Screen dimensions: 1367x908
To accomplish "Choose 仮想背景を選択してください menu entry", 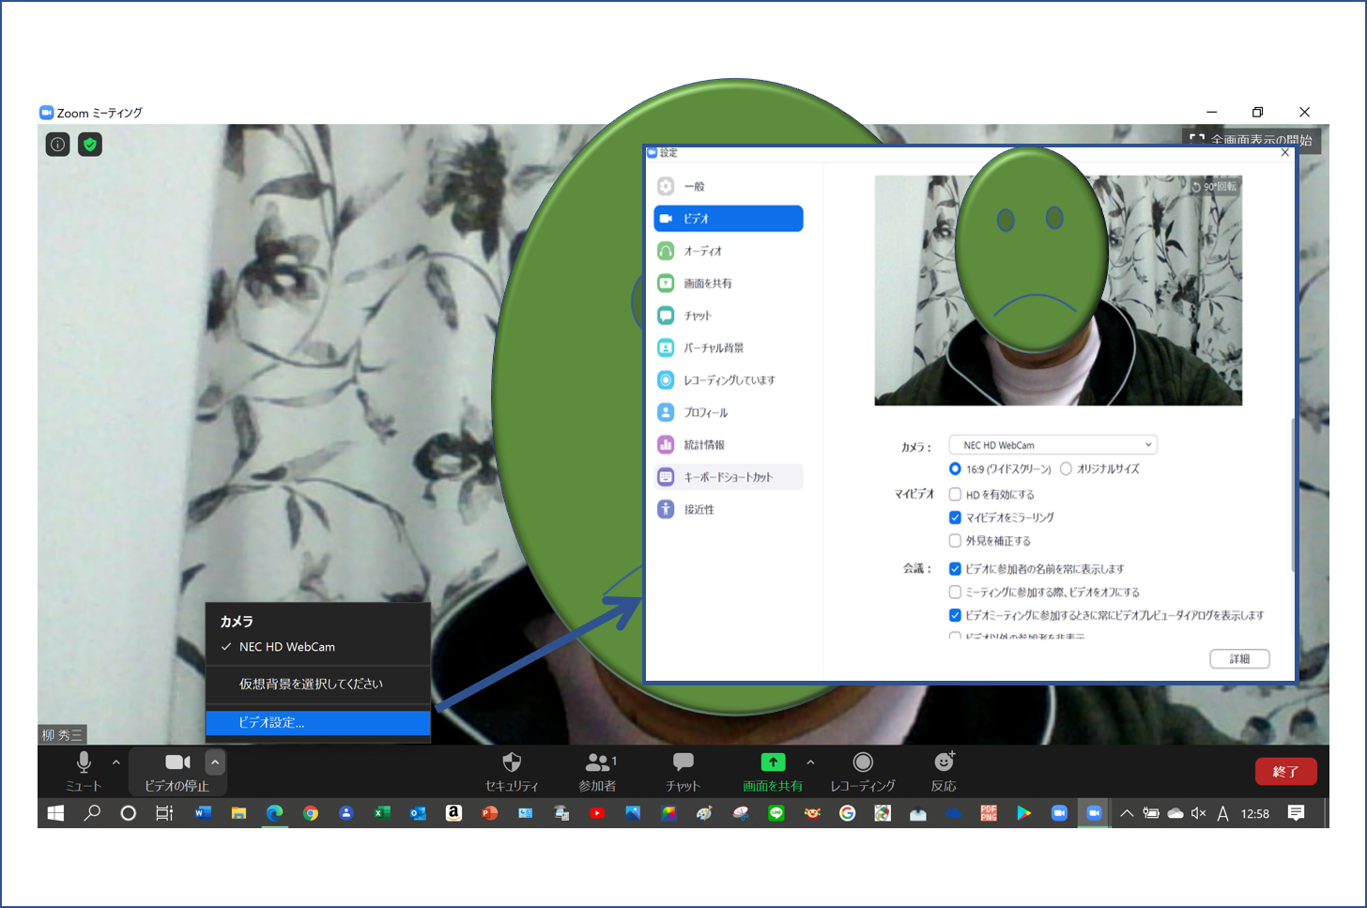I will [x=318, y=684].
